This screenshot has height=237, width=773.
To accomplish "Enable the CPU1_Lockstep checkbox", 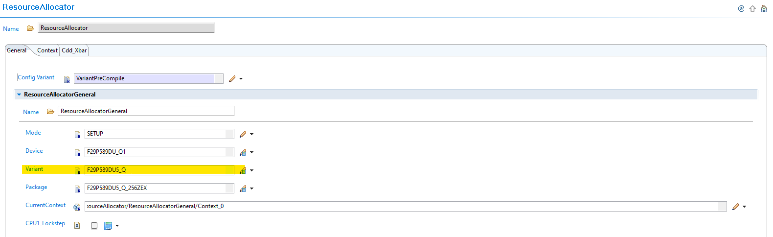I will coord(94,226).
